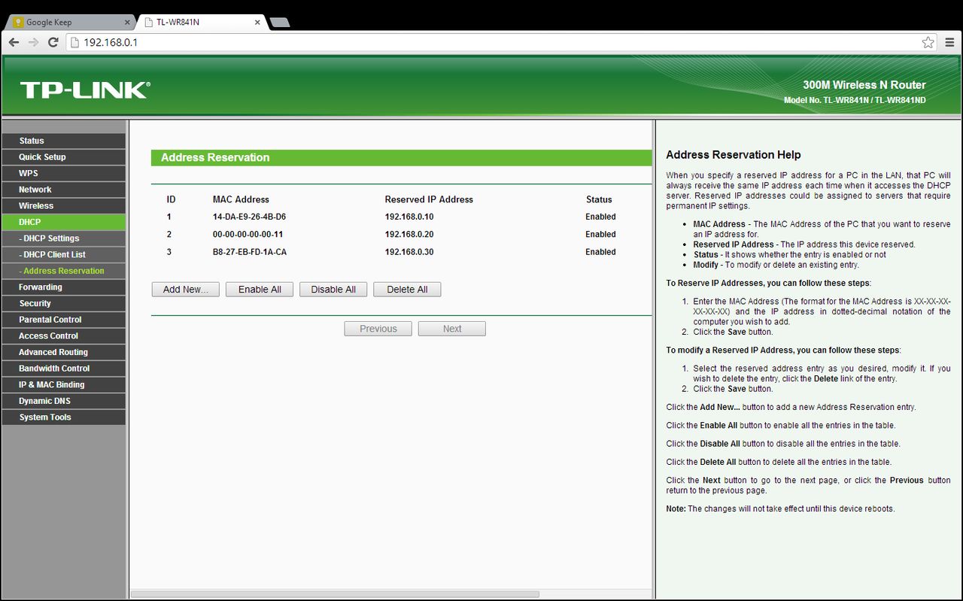Open the Chrome hamburger menu

tap(949, 42)
